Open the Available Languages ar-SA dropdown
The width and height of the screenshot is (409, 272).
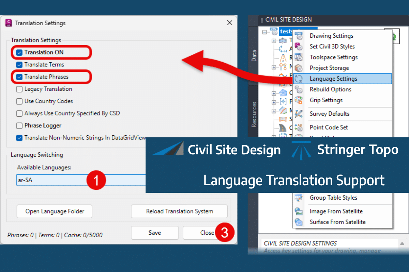click(81, 180)
